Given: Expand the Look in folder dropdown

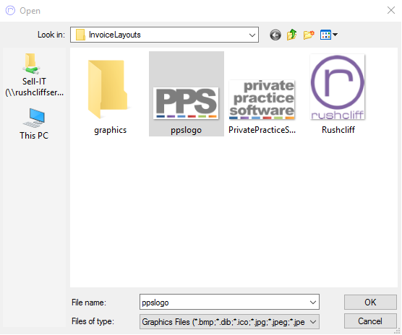Looking at the screenshot, I should [252, 35].
